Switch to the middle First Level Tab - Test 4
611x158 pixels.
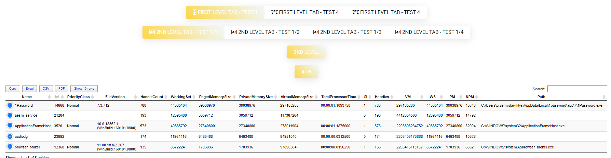(x=305, y=12)
